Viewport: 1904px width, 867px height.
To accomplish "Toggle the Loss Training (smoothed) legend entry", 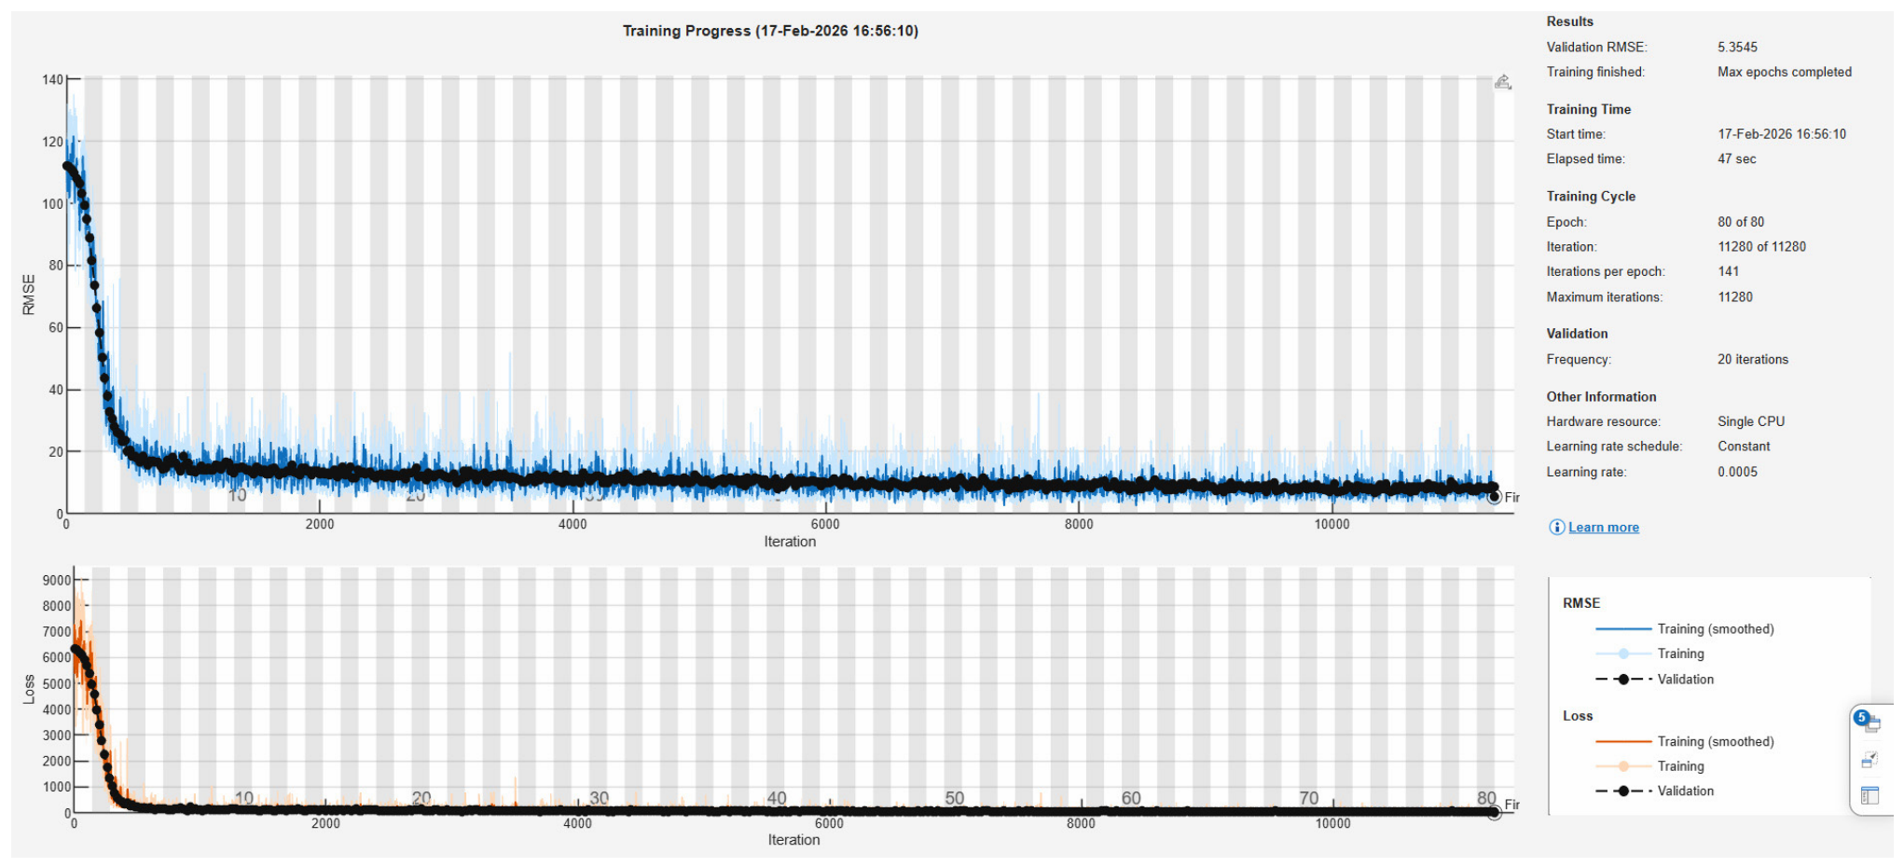I will [x=1715, y=742].
